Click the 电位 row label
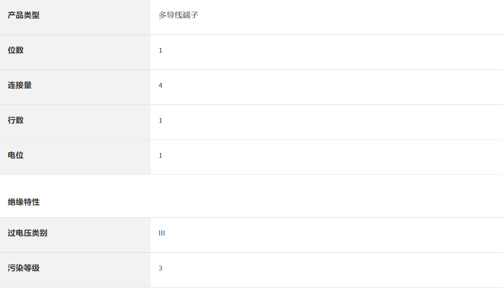 click(x=16, y=155)
